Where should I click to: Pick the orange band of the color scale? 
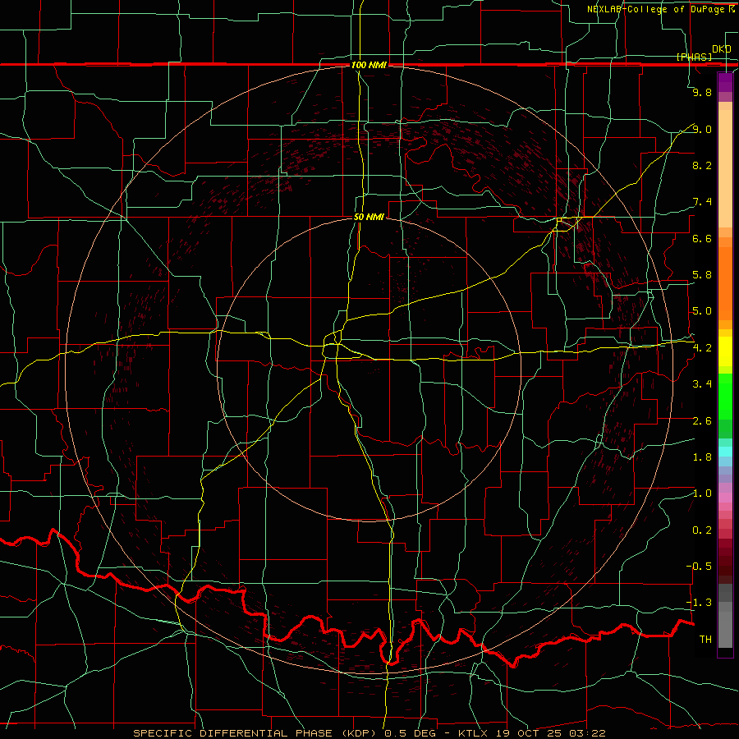tap(725, 283)
